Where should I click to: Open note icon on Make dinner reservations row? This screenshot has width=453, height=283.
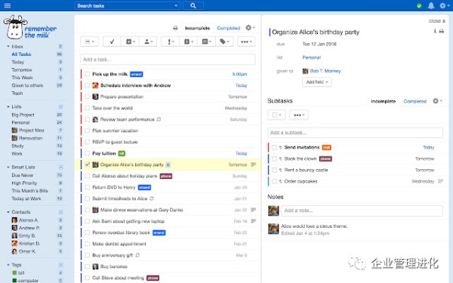pyautogui.click(x=254, y=210)
